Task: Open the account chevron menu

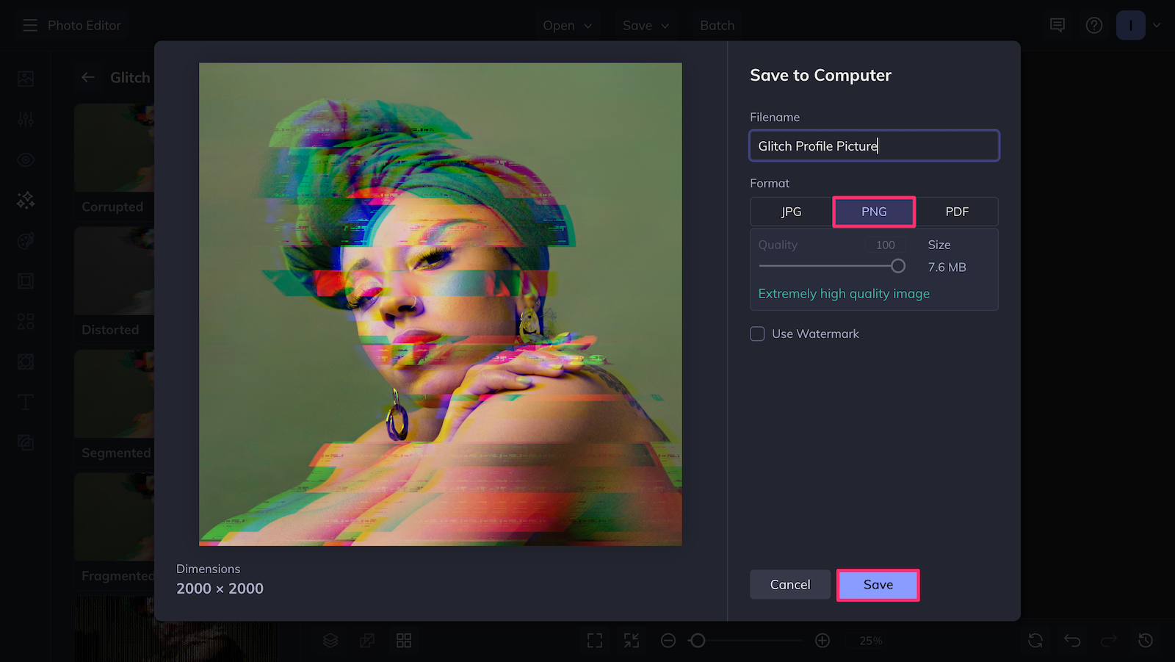Action: tap(1157, 24)
